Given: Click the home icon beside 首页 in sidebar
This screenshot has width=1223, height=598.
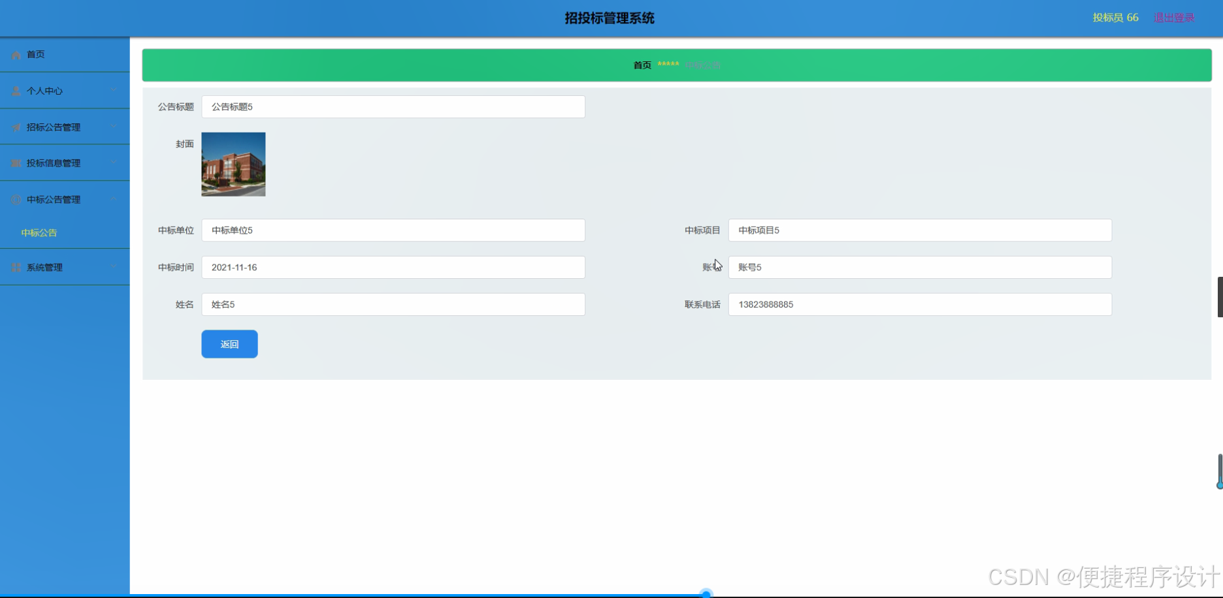Looking at the screenshot, I should [16, 55].
